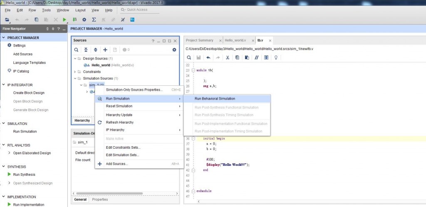Click the crossed-tools icon in main toolbar
Image resolution: width=426 pixels, height=207 pixels.
click(x=123, y=20)
